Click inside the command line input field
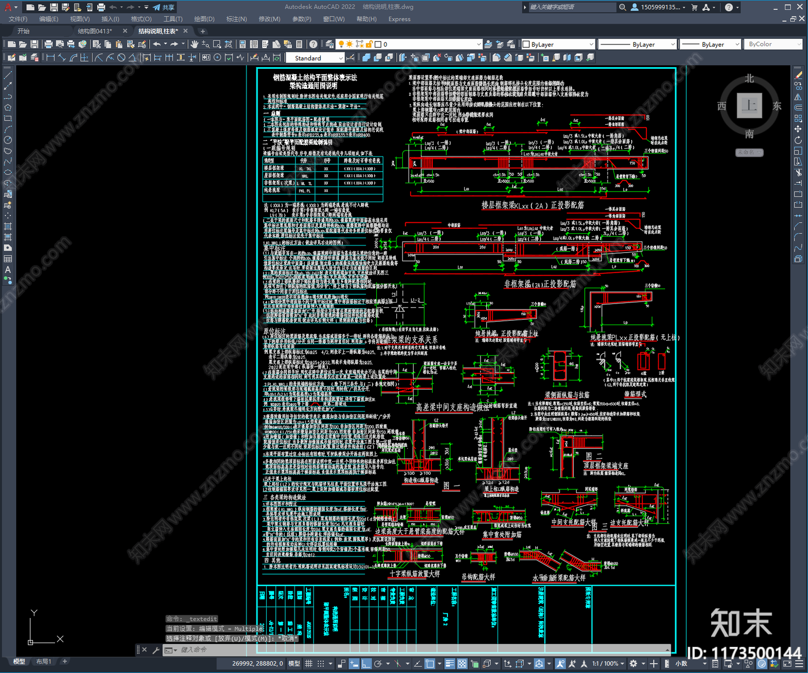The width and height of the screenshot is (808, 673). point(422,650)
